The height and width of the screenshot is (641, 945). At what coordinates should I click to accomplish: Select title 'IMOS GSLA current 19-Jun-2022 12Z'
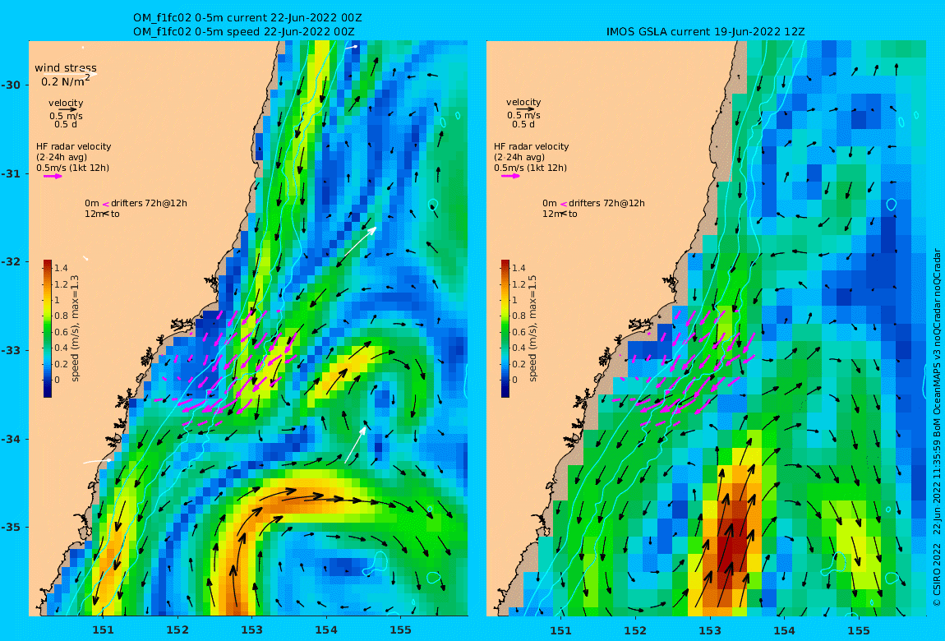706,32
